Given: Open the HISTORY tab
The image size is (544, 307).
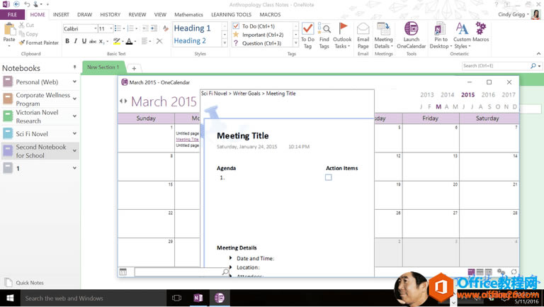Looking at the screenshot, I should coord(110,15).
